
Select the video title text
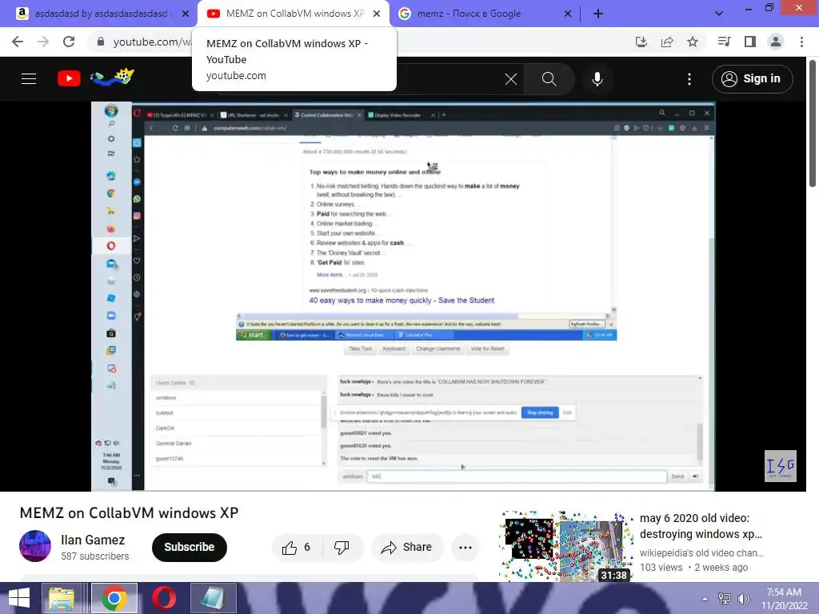click(129, 512)
